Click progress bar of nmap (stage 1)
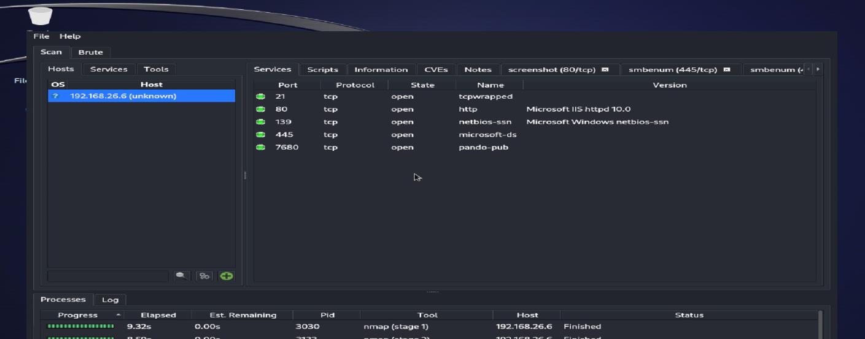The image size is (865, 339). click(80, 327)
